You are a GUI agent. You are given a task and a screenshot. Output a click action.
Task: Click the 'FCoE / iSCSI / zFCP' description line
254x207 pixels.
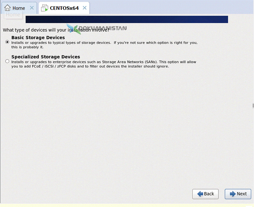point(90,66)
